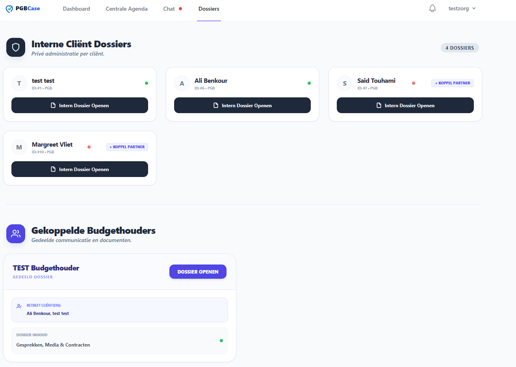
Task: Click the Dossier Inhoud row
Action: tap(119, 341)
